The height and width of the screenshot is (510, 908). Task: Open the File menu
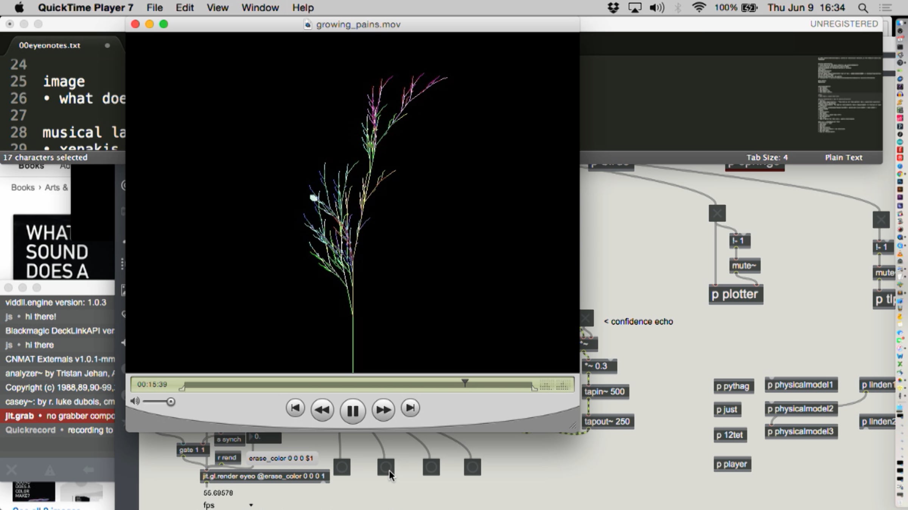point(154,8)
